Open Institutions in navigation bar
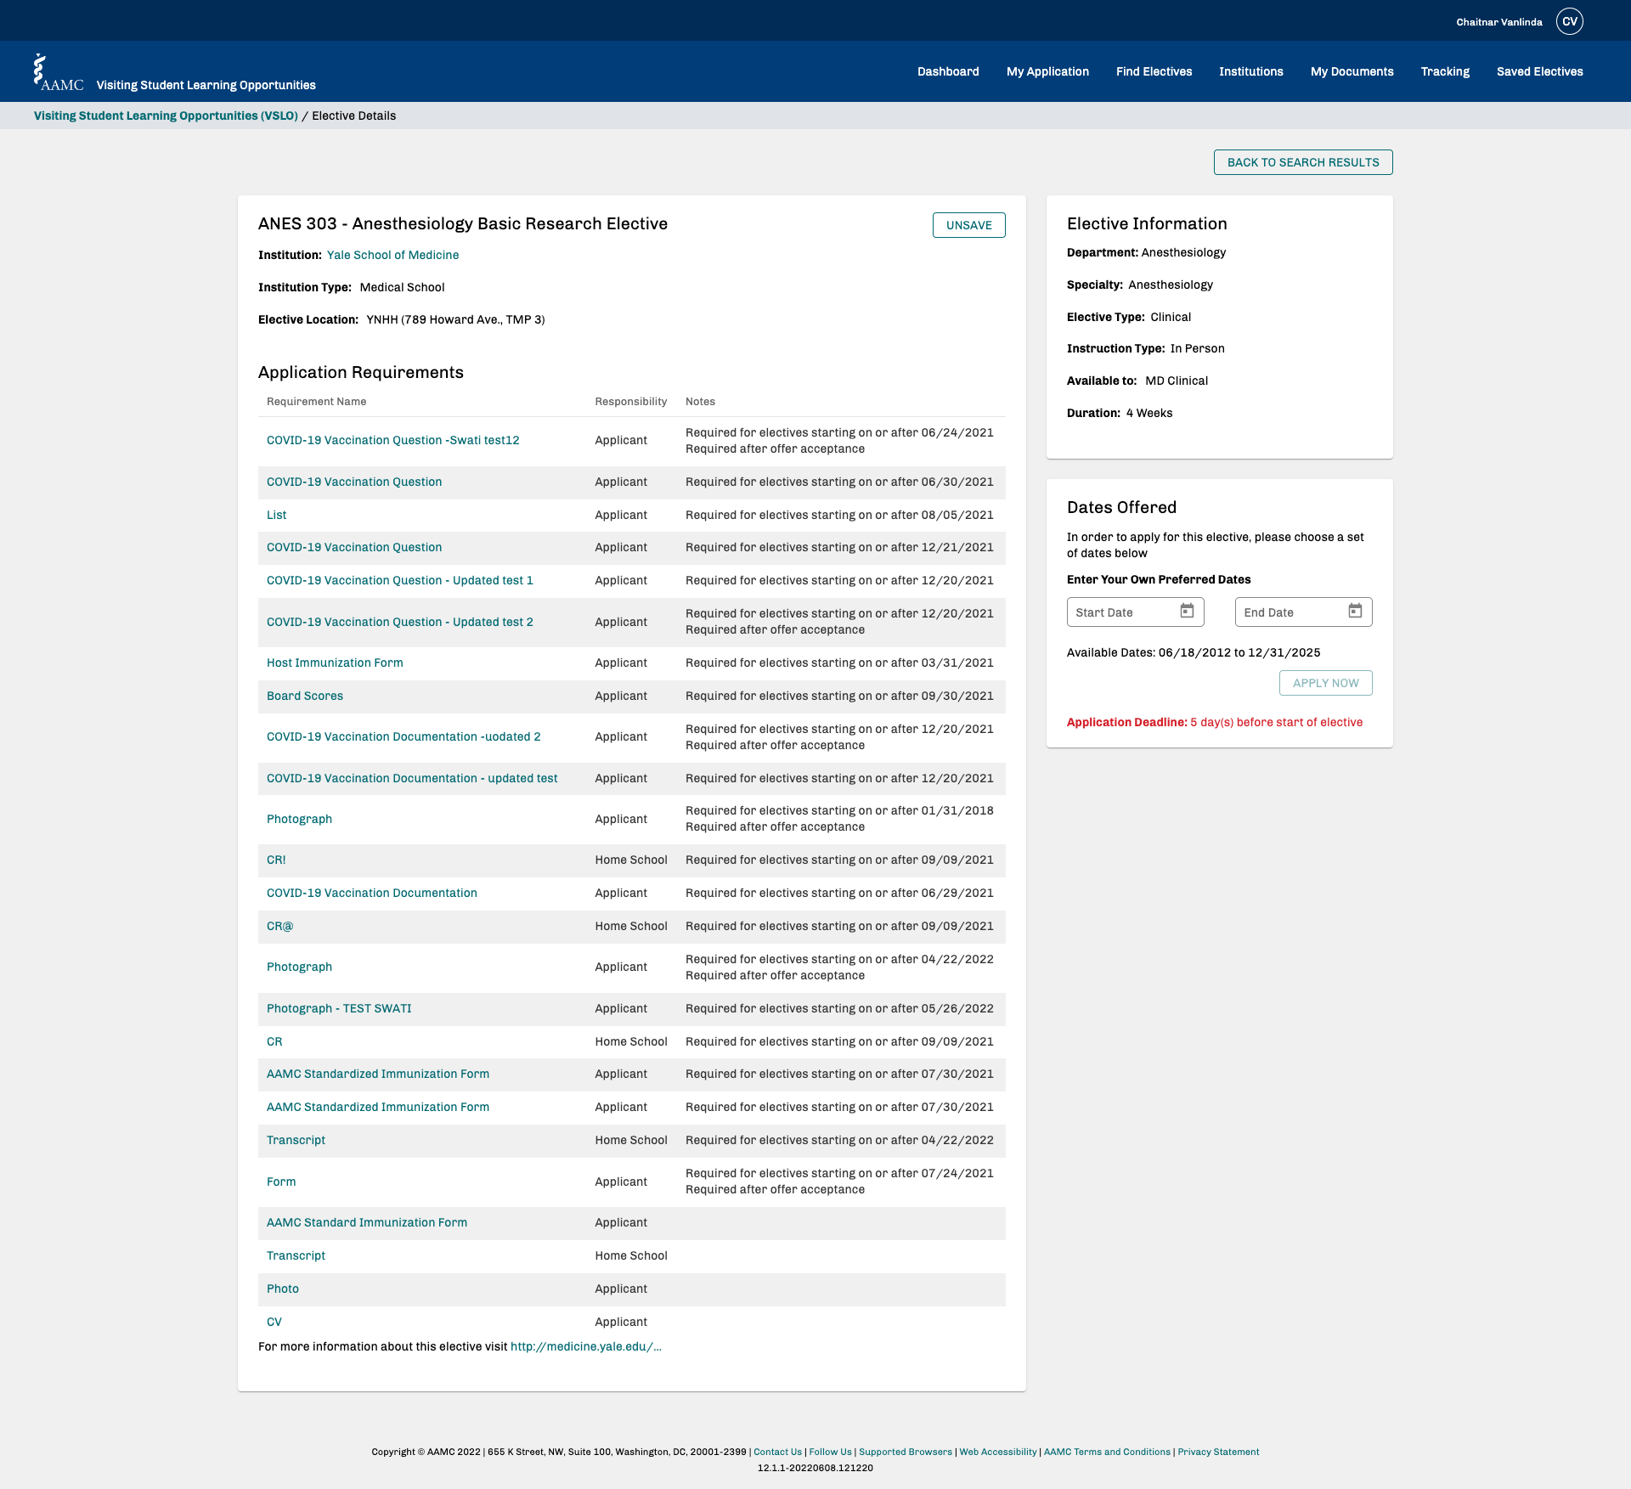This screenshot has width=1631, height=1489. (1250, 72)
